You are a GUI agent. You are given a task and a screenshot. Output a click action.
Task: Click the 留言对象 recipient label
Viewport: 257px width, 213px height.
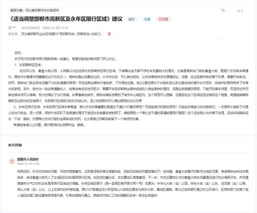click(x=34, y=11)
